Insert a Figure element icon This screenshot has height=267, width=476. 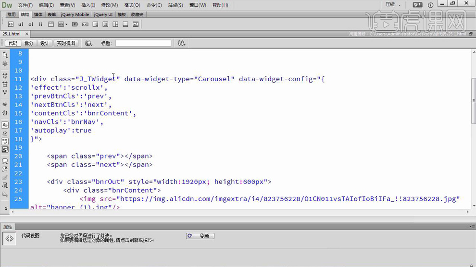pos(136,24)
